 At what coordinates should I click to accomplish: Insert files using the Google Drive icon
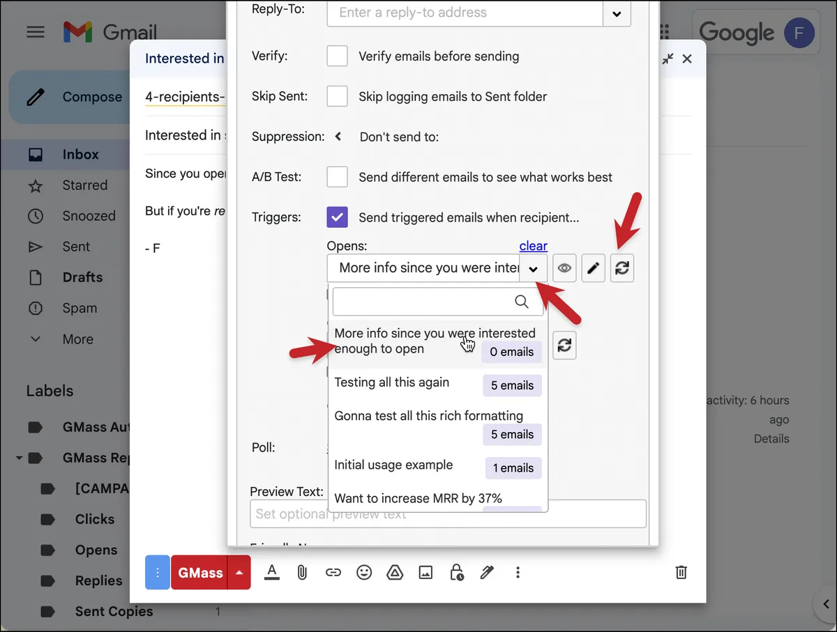(395, 573)
